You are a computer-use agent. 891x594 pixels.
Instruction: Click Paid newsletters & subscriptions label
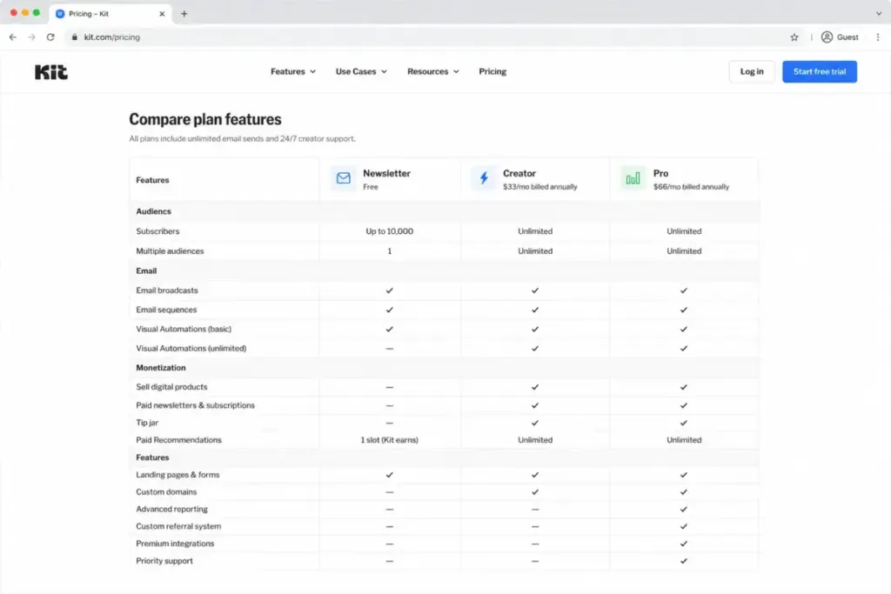195,405
